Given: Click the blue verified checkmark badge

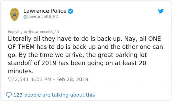Looking at the screenshot, I should pyautogui.click(x=70, y=11).
